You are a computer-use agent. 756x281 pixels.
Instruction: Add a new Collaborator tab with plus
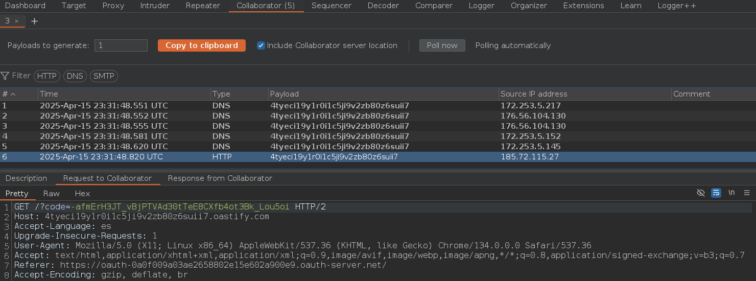pyautogui.click(x=34, y=21)
